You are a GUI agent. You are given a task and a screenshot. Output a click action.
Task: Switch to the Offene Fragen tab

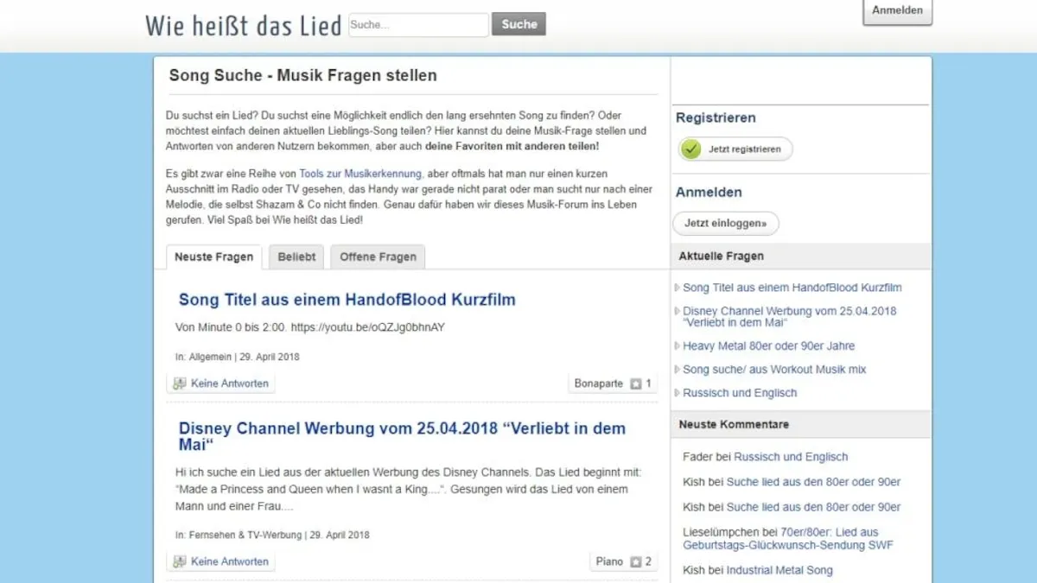(378, 257)
